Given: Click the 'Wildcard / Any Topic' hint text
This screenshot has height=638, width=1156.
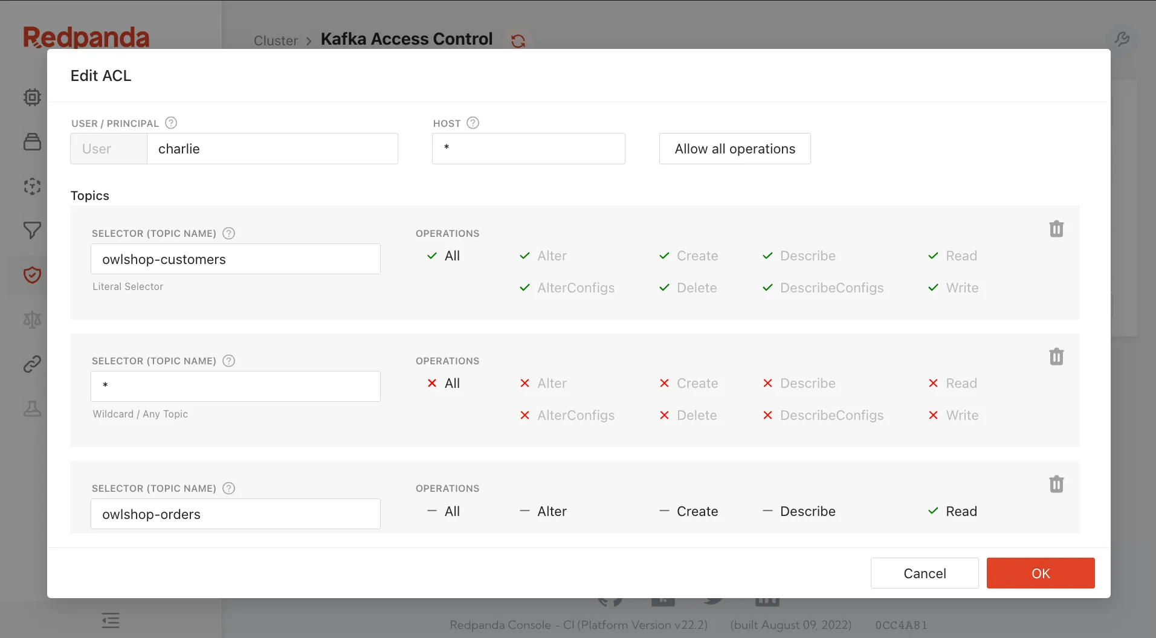Looking at the screenshot, I should tap(140, 414).
